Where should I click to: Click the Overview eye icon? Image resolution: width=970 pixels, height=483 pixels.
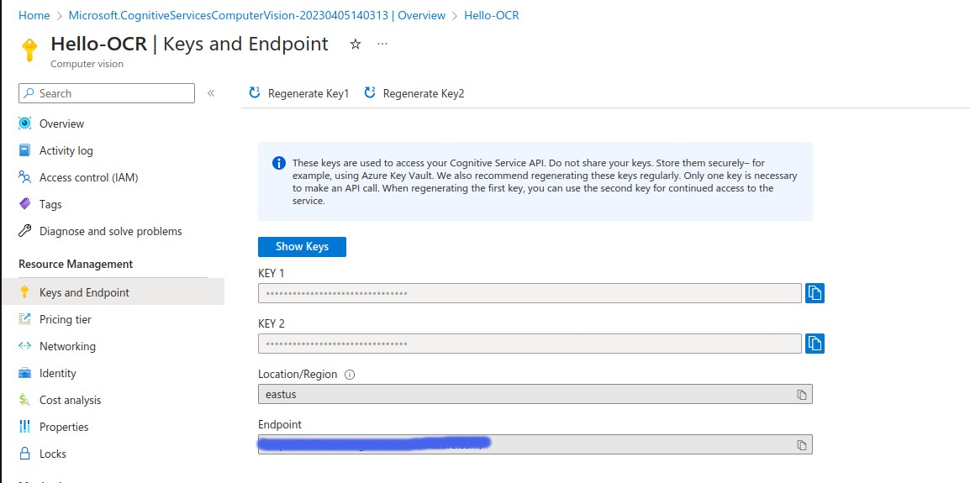pyautogui.click(x=24, y=123)
